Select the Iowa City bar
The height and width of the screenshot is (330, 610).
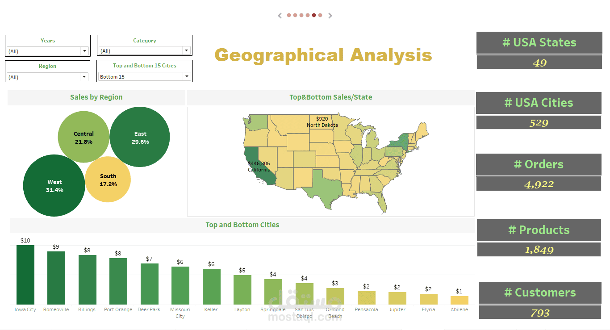(x=25, y=275)
